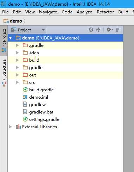Viewport: 134px width, 172px height.
Task: Collapse the demo root node
Action: click(x=11, y=38)
